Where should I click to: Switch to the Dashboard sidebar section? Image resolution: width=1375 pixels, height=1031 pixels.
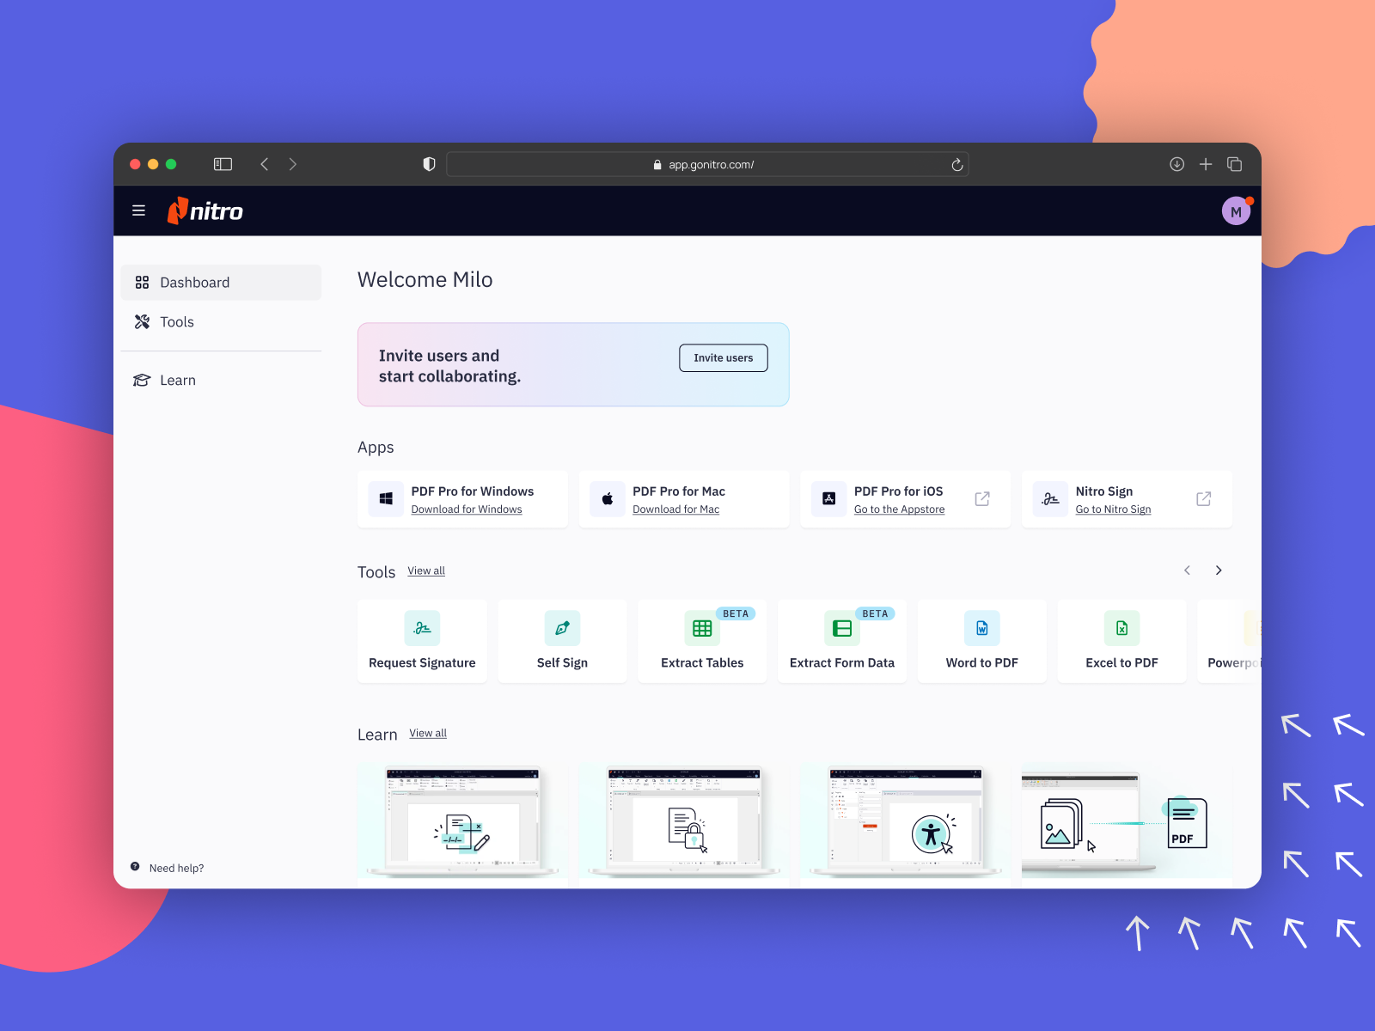194,282
